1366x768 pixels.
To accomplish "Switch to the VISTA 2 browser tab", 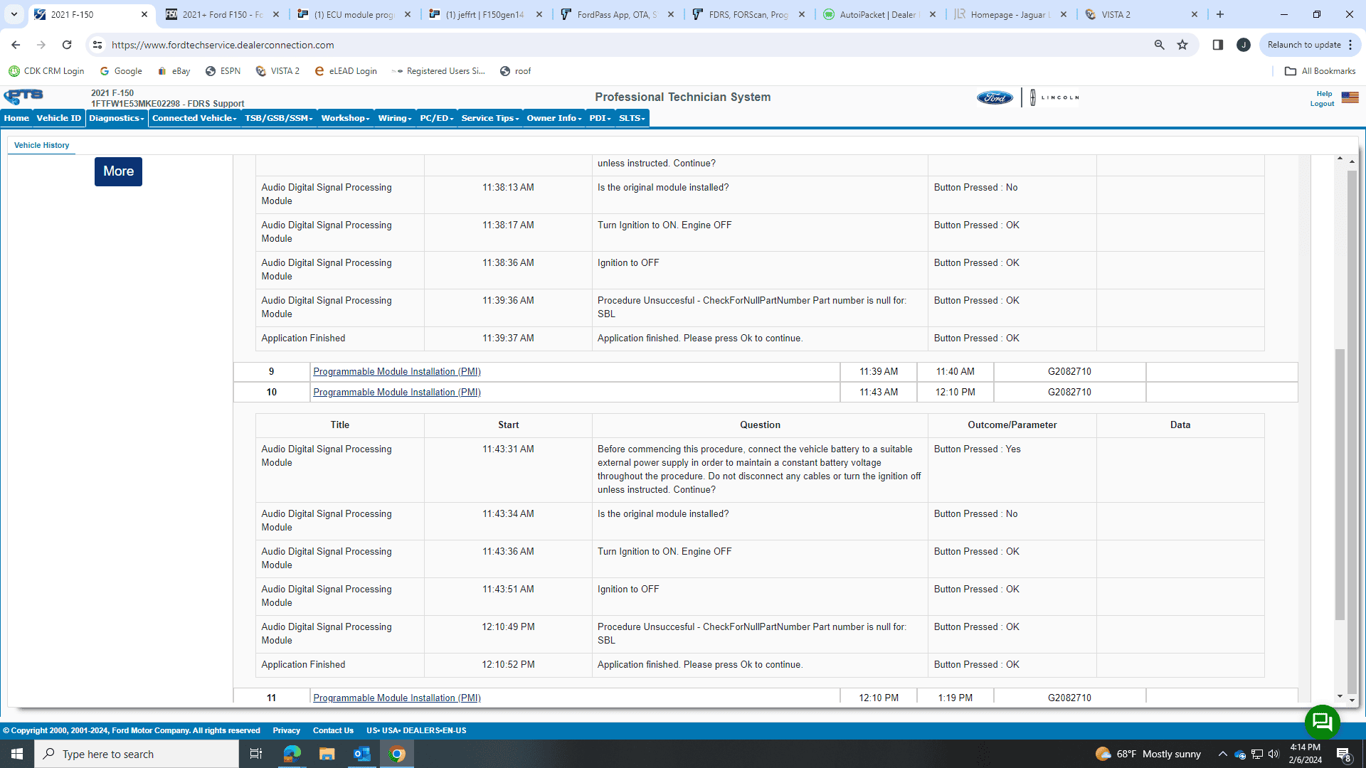I will [1116, 14].
